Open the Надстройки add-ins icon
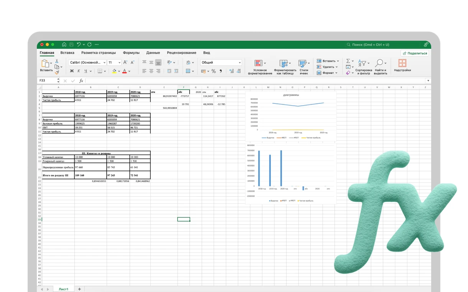Viewport: 468px width, 292px height. pyautogui.click(x=402, y=65)
